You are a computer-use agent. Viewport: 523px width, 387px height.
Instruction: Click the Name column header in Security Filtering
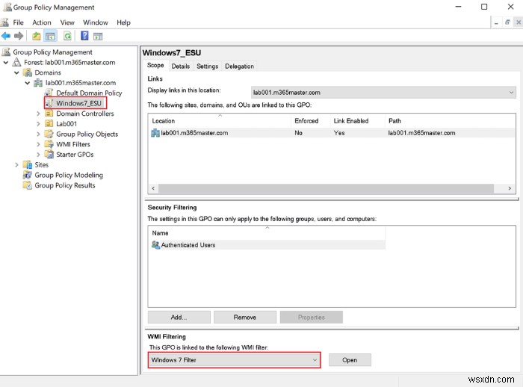[267, 233]
